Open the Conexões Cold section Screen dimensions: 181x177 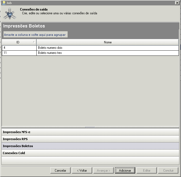click(90, 153)
